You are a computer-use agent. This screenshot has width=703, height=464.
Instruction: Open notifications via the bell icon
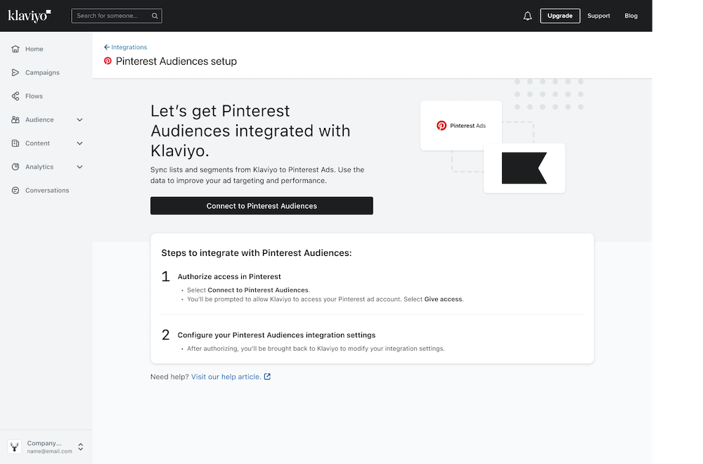click(527, 15)
